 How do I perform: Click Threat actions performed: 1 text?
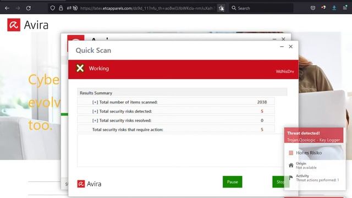click(317, 180)
